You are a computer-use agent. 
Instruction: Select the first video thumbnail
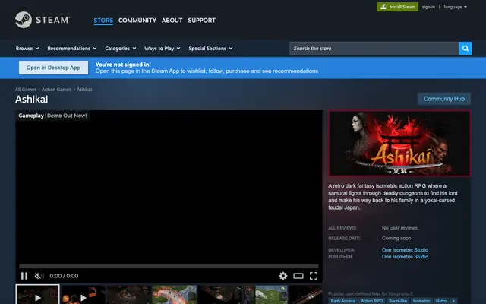point(37,295)
